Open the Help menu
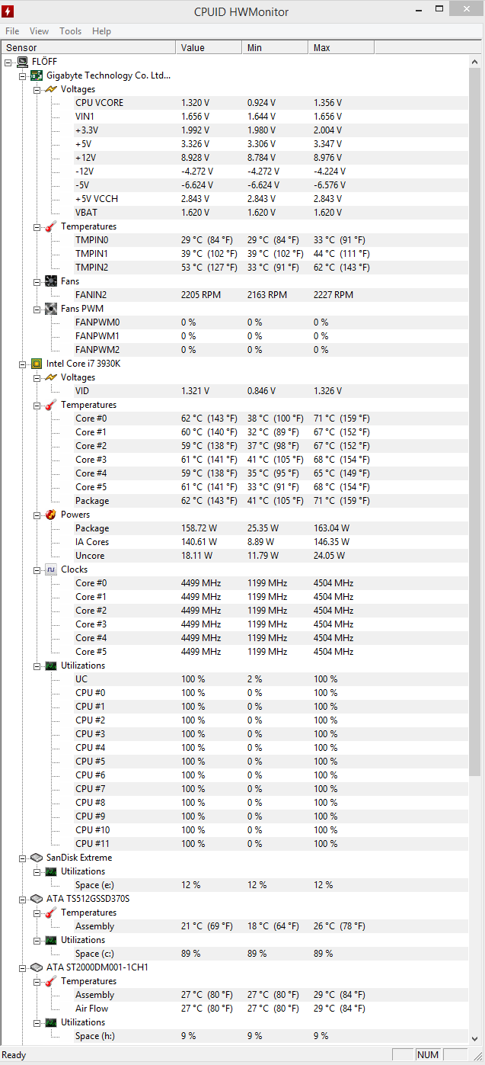485x1065 pixels. tap(101, 31)
